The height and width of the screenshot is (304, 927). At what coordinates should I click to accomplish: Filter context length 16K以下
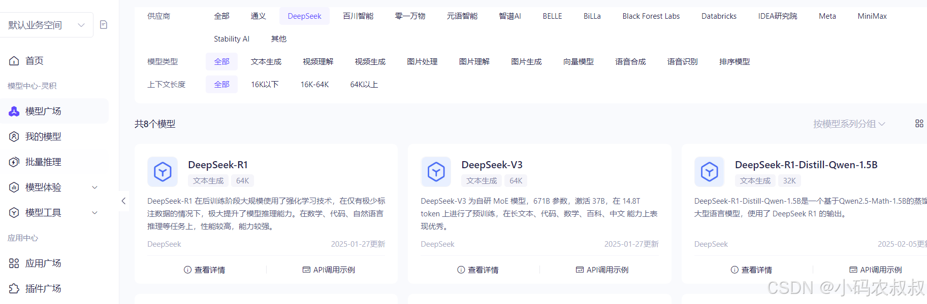pyautogui.click(x=265, y=85)
